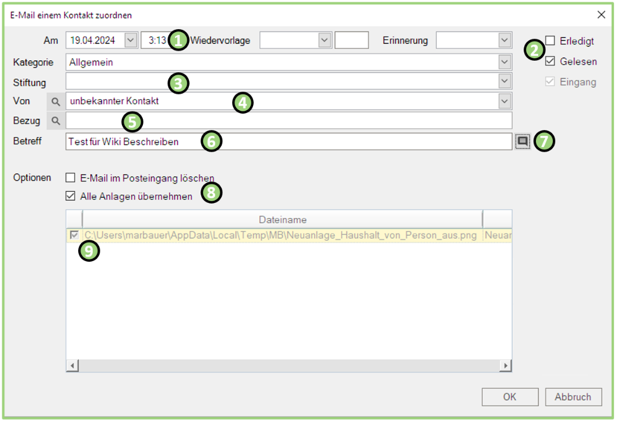Enable E-Mail im Posteingang löschen option
Image resolution: width=617 pixels, height=421 pixels.
(x=71, y=178)
